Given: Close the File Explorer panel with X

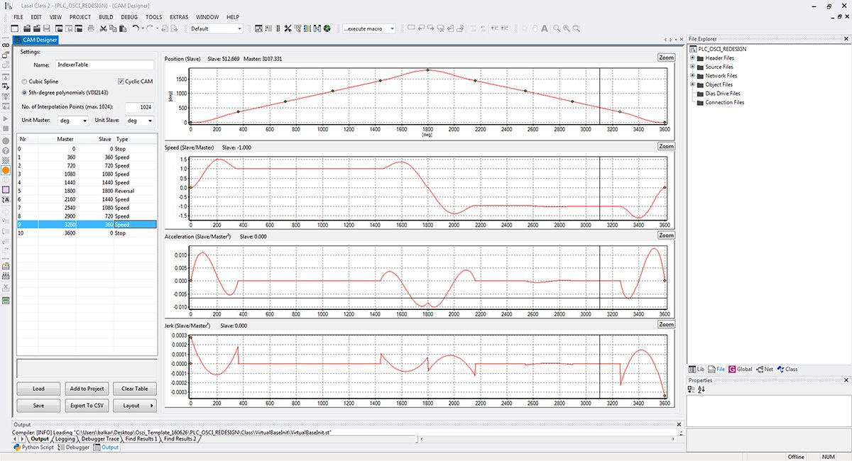Looking at the screenshot, I should [847, 39].
